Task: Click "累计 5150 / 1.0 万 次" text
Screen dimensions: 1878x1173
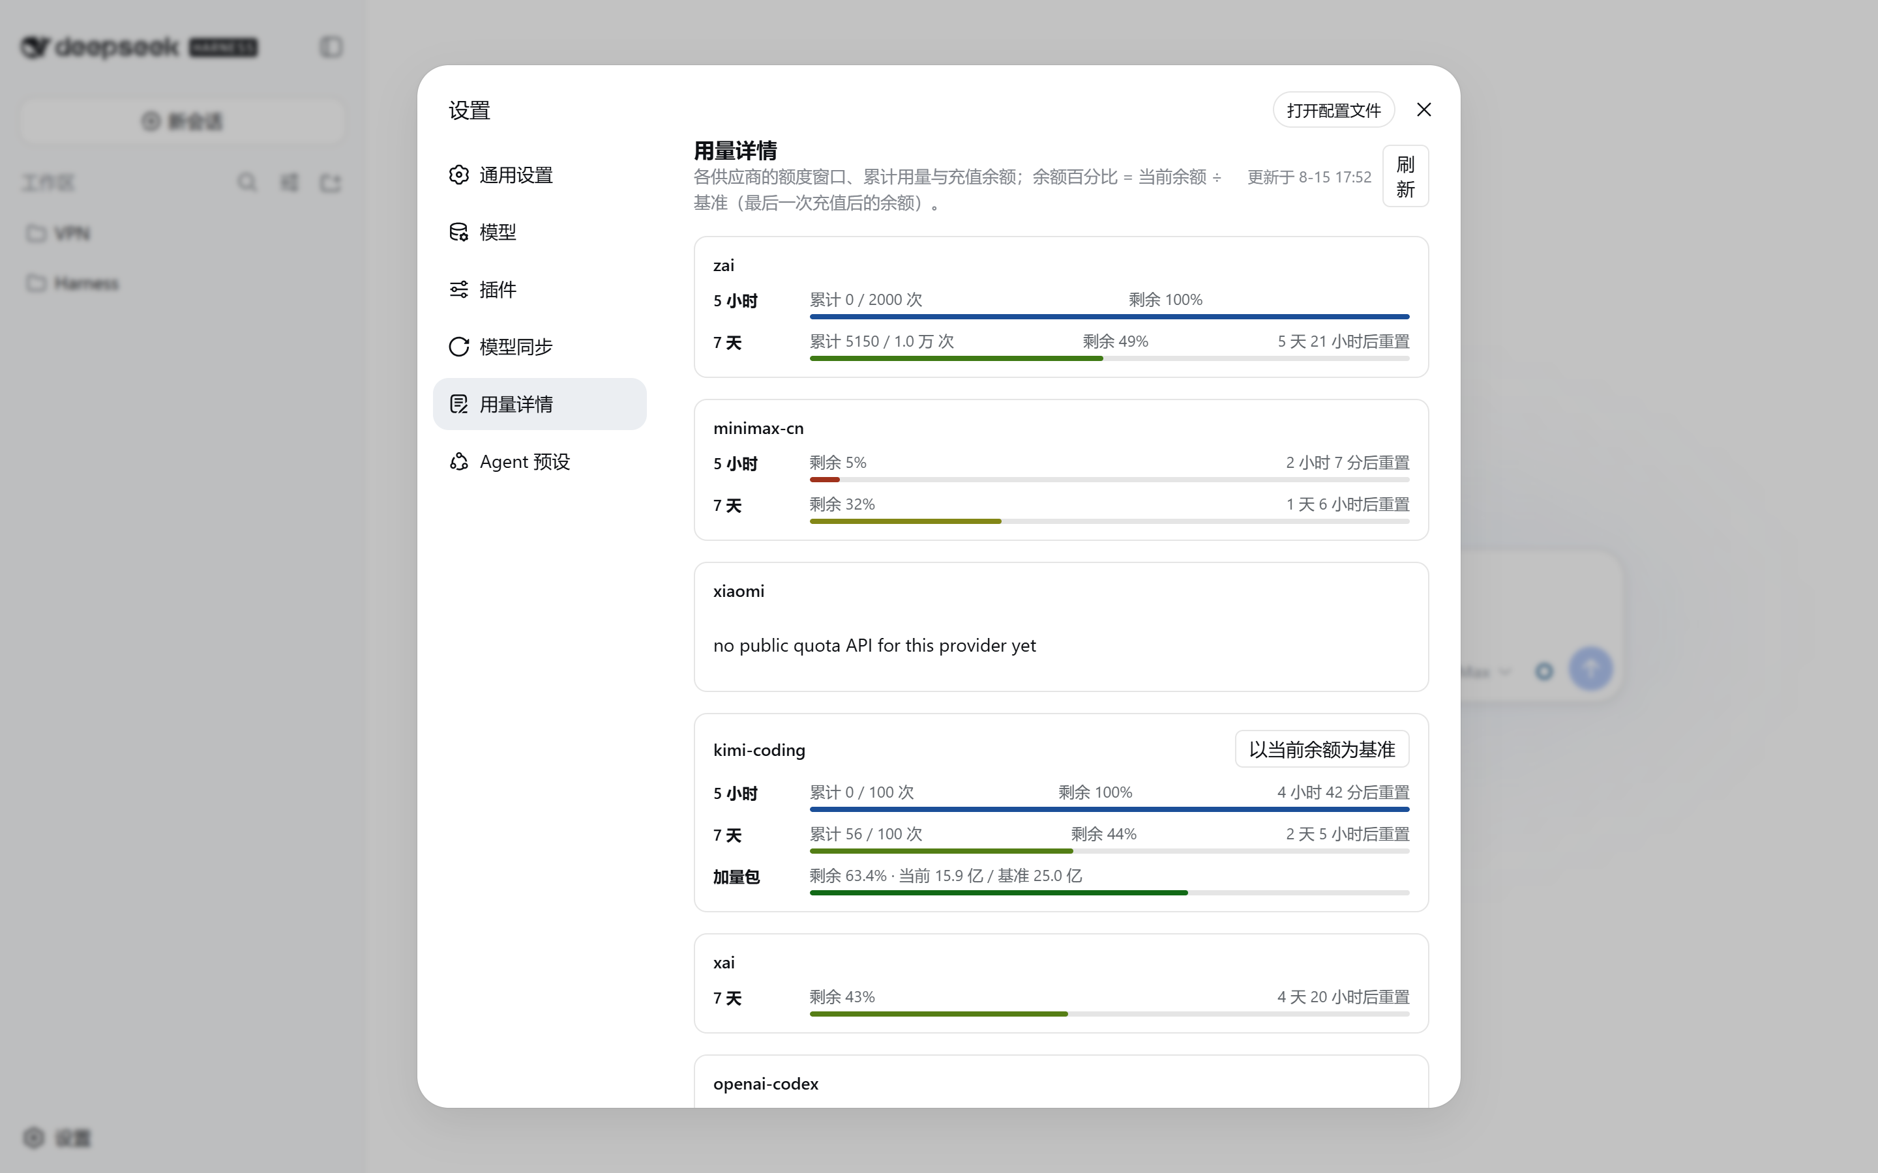Action: pyautogui.click(x=882, y=341)
